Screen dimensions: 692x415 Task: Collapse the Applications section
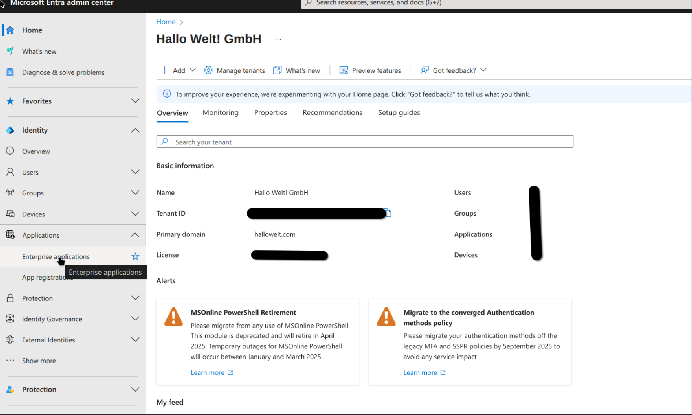tap(135, 235)
